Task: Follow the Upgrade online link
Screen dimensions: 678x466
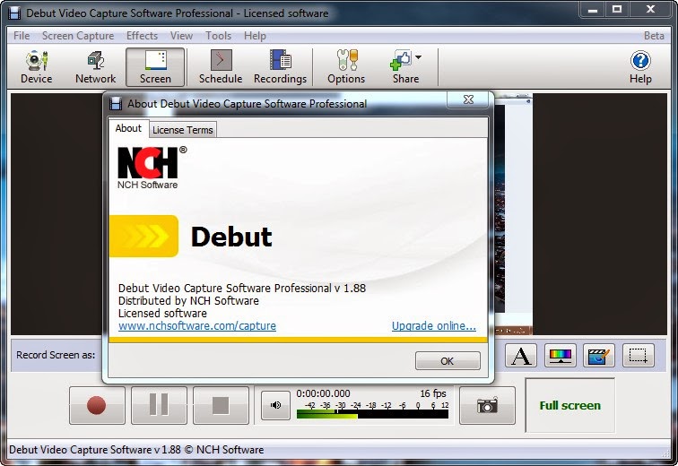Action: (434, 325)
